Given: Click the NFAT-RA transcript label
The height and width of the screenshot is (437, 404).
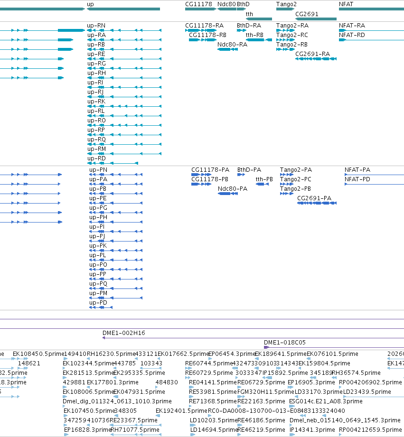Looking at the screenshot, I should click(x=352, y=26).
